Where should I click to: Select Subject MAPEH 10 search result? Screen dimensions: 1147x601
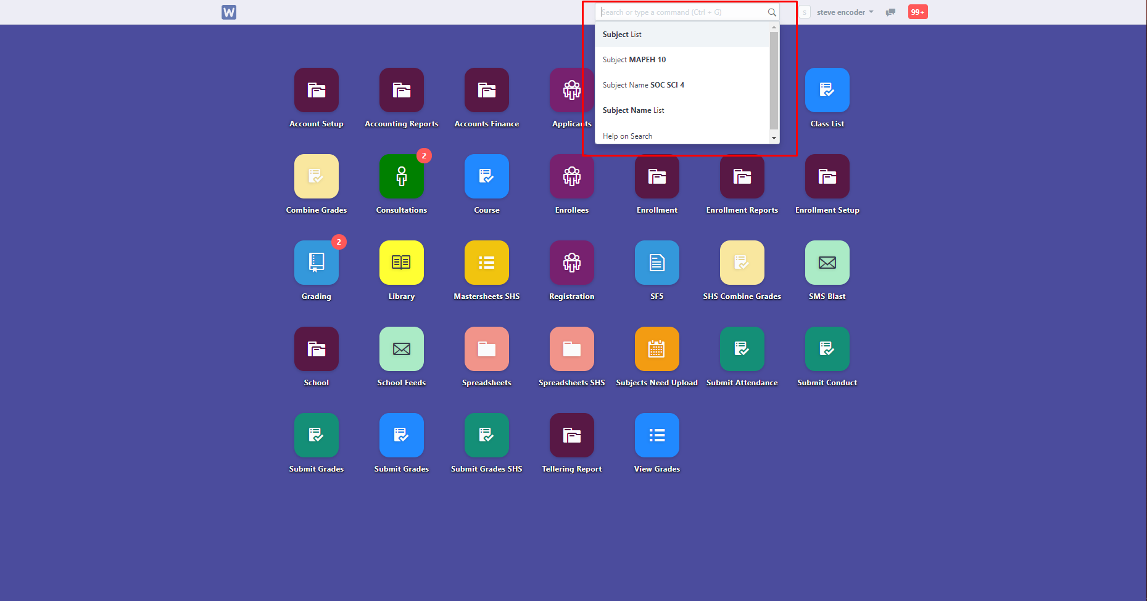pyautogui.click(x=682, y=60)
